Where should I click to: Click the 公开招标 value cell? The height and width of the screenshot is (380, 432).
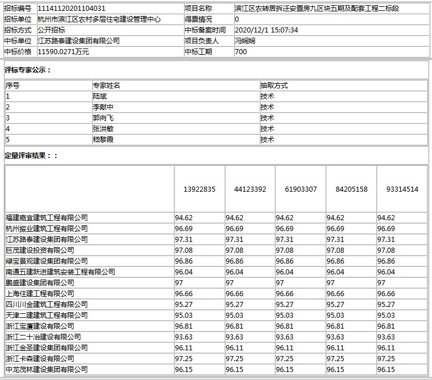pos(110,30)
